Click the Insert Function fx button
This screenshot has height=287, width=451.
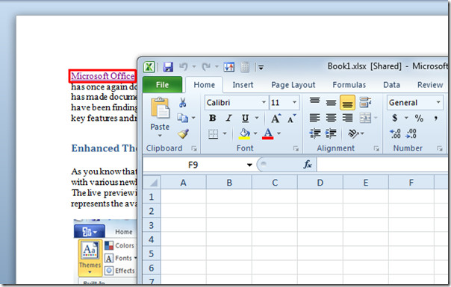(x=308, y=165)
